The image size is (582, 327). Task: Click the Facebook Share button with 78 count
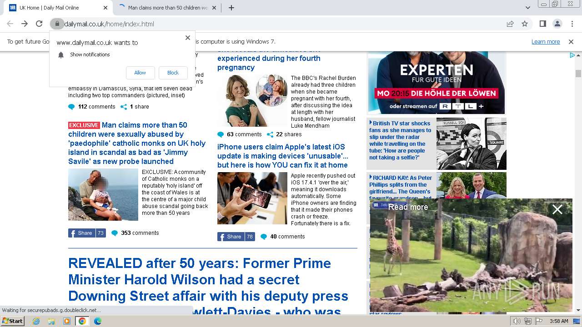[x=236, y=237]
